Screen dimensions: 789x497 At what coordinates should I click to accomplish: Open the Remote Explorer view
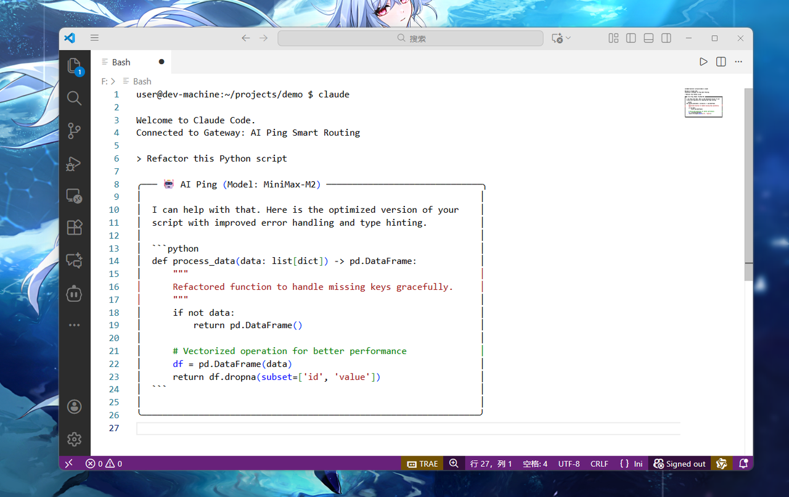(x=74, y=196)
